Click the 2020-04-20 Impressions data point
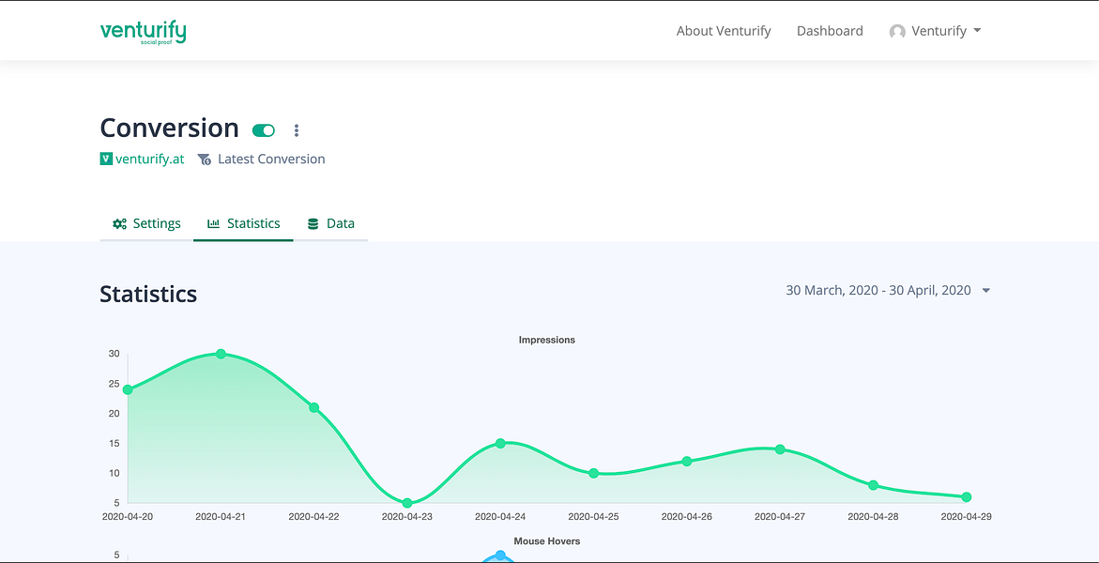This screenshot has height=563, width=1099. 128,389
